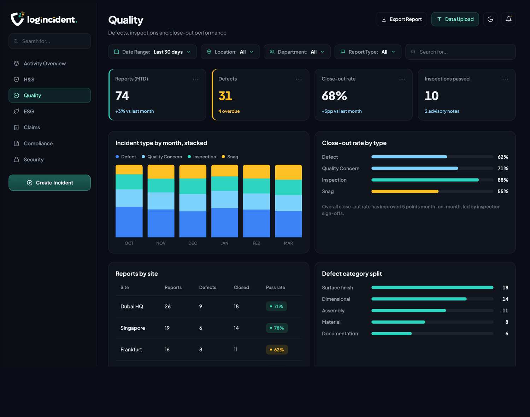Open Activity Overview in sidebar

coord(50,64)
